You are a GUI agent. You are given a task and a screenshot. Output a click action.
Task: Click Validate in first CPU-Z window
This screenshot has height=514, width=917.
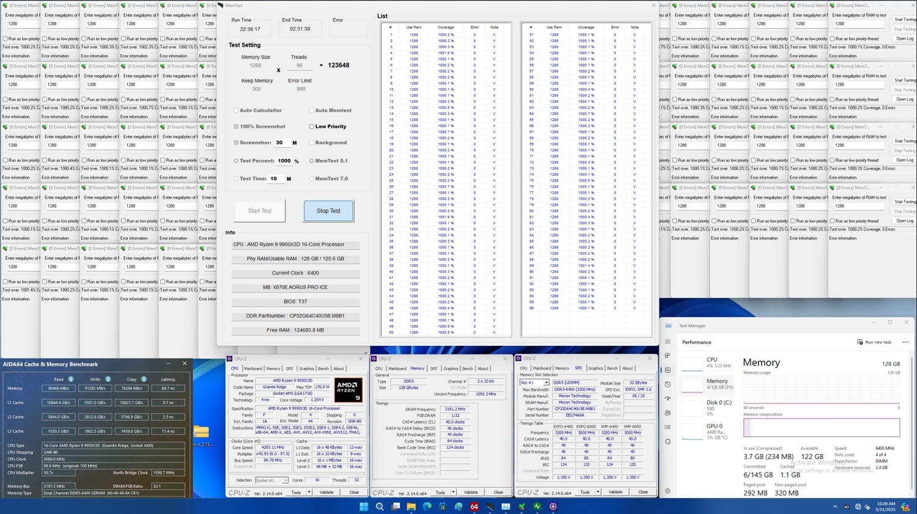tap(327, 492)
